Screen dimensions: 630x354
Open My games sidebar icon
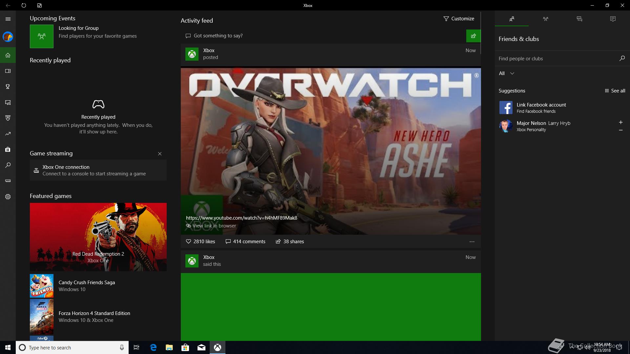click(8, 71)
